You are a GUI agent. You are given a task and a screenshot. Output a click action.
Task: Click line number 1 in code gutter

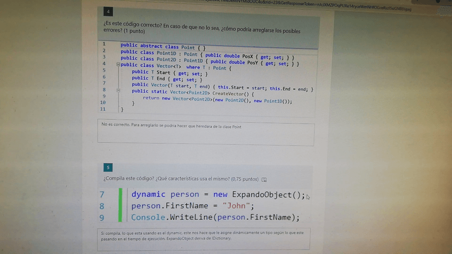pos(104,44)
